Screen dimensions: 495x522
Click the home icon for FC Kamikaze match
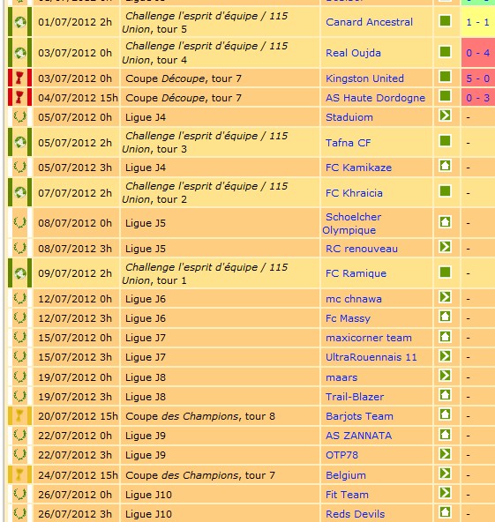(x=445, y=166)
